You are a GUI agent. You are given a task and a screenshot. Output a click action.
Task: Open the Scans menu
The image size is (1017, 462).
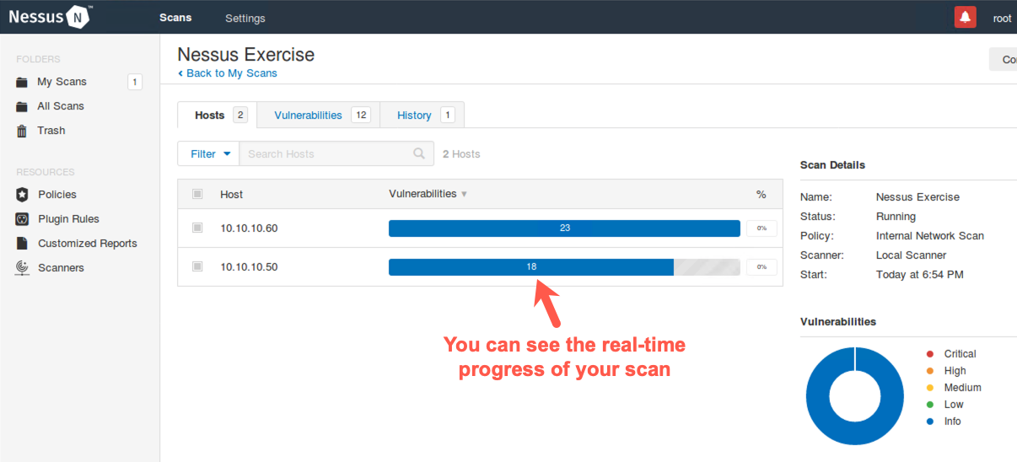click(x=175, y=18)
